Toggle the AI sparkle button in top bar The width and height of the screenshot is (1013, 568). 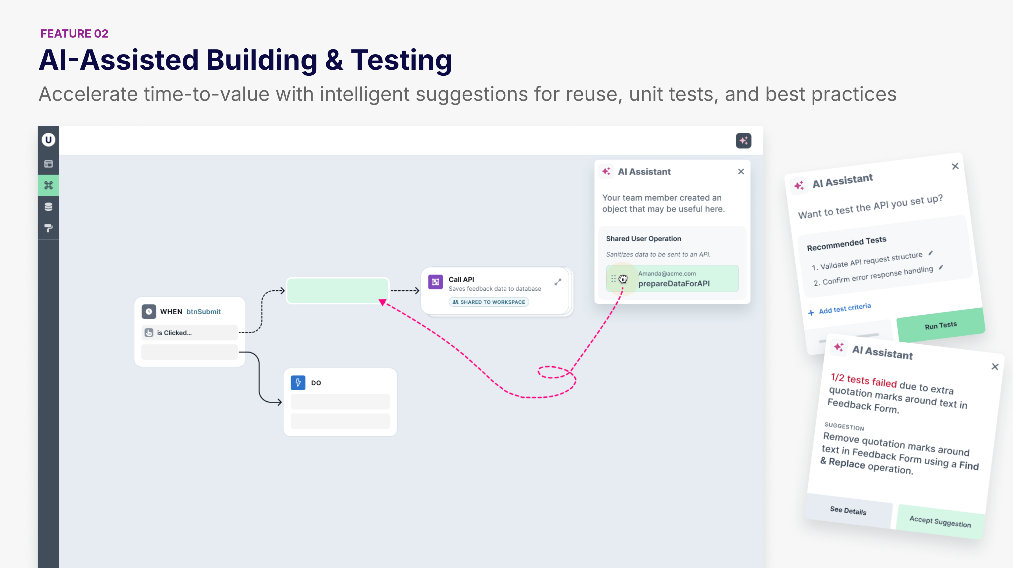[743, 140]
